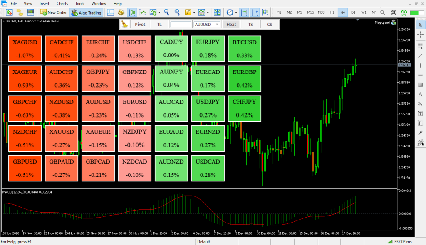Switch to M15 timeframe
The image size is (426, 245).
click(310, 12)
